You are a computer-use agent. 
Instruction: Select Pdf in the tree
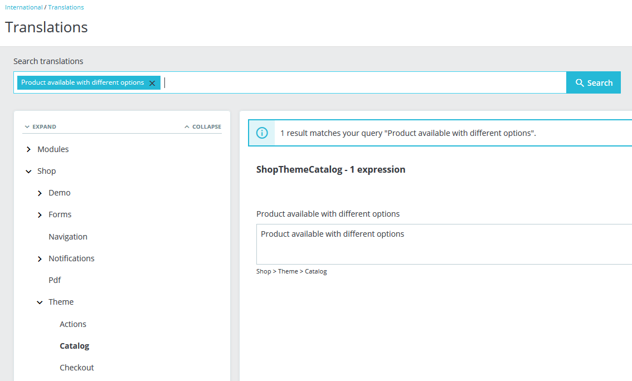55,280
